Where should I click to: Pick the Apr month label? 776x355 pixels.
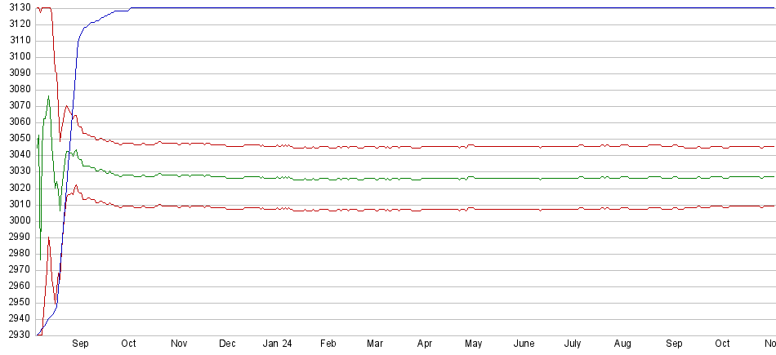point(424,344)
